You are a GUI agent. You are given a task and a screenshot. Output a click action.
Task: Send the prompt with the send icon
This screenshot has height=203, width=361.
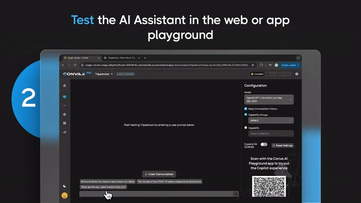pyautogui.click(x=236, y=194)
